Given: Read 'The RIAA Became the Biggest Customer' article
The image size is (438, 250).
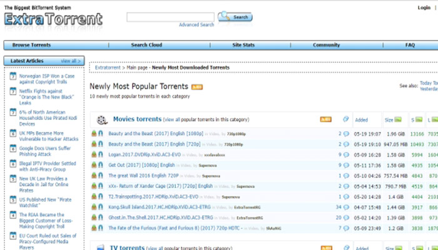Looking at the screenshot, I should pos(46,221).
